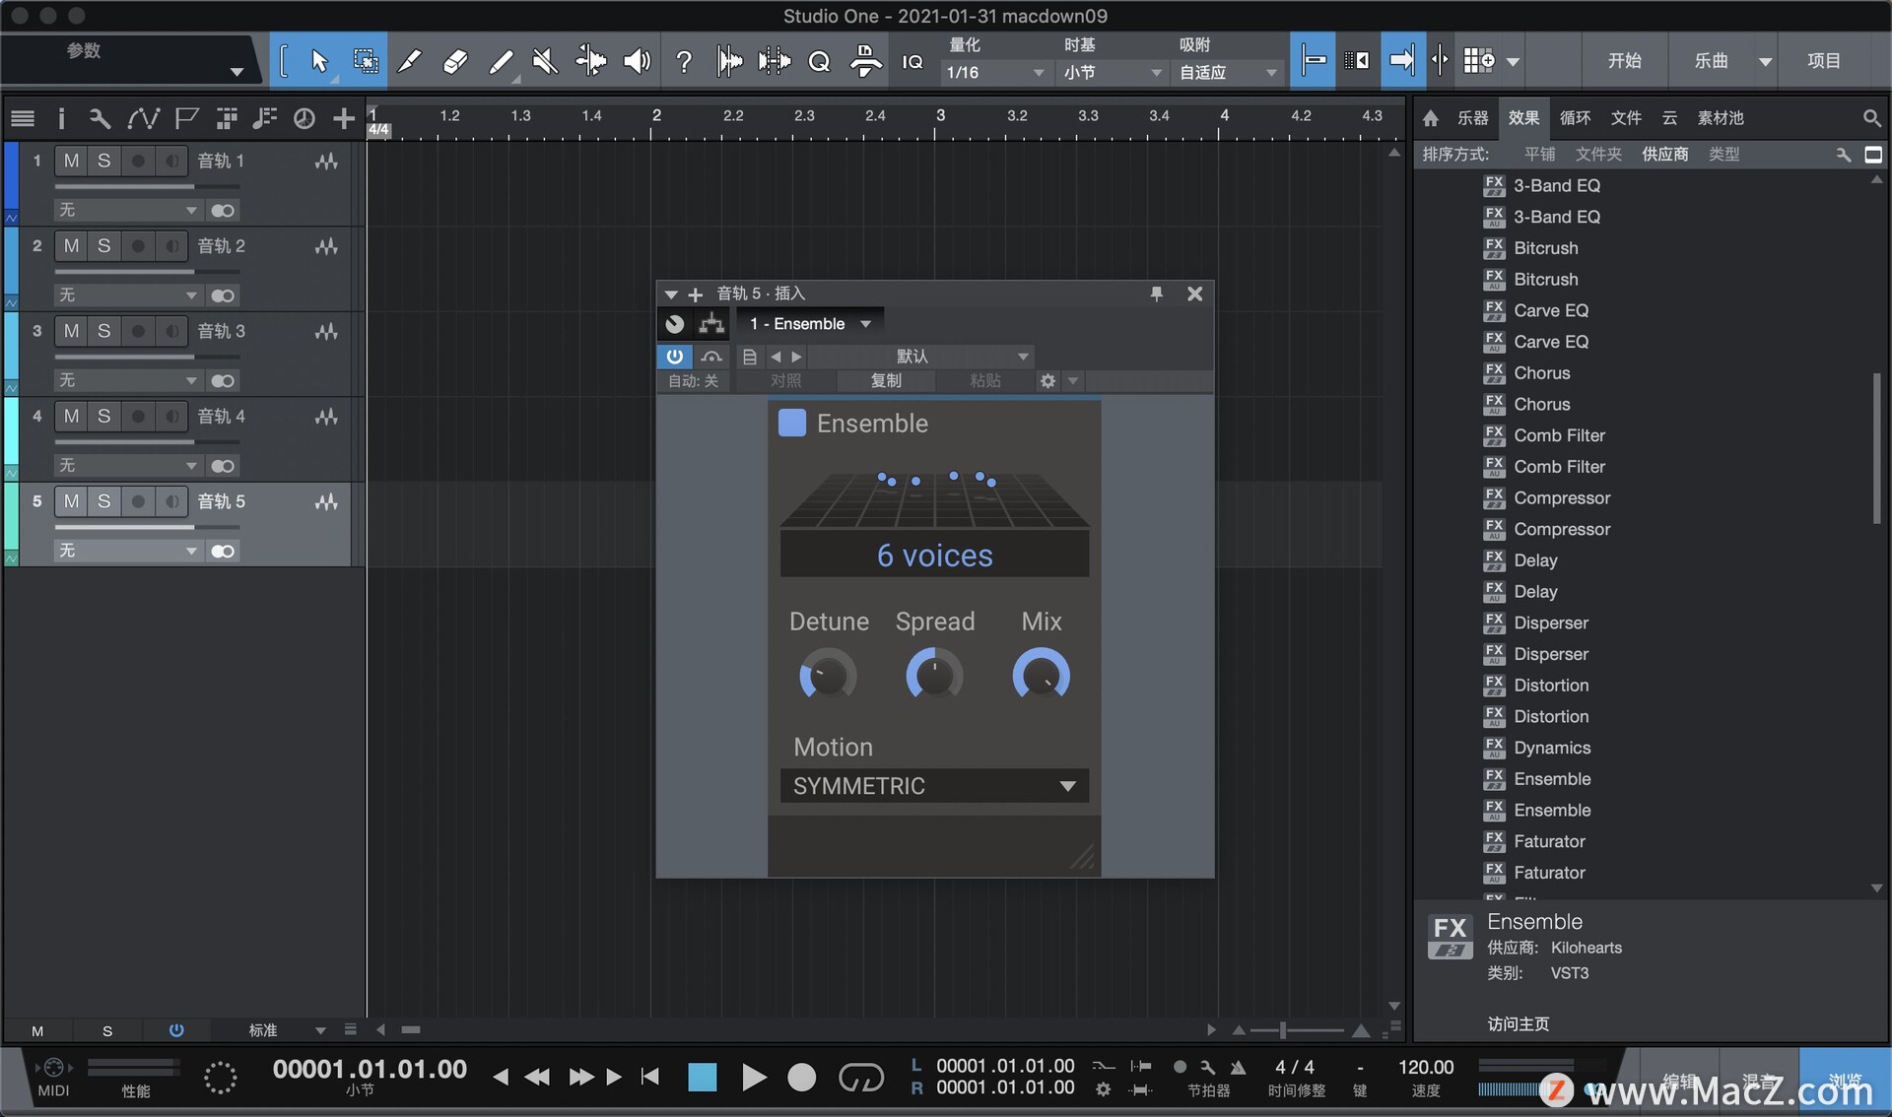Screen dimensions: 1892x1117
Task: Click the metronome icon in transport
Action: 1238,1067
